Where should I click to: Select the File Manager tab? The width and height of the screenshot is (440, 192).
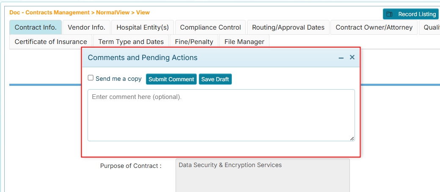pyautogui.click(x=244, y=42)
